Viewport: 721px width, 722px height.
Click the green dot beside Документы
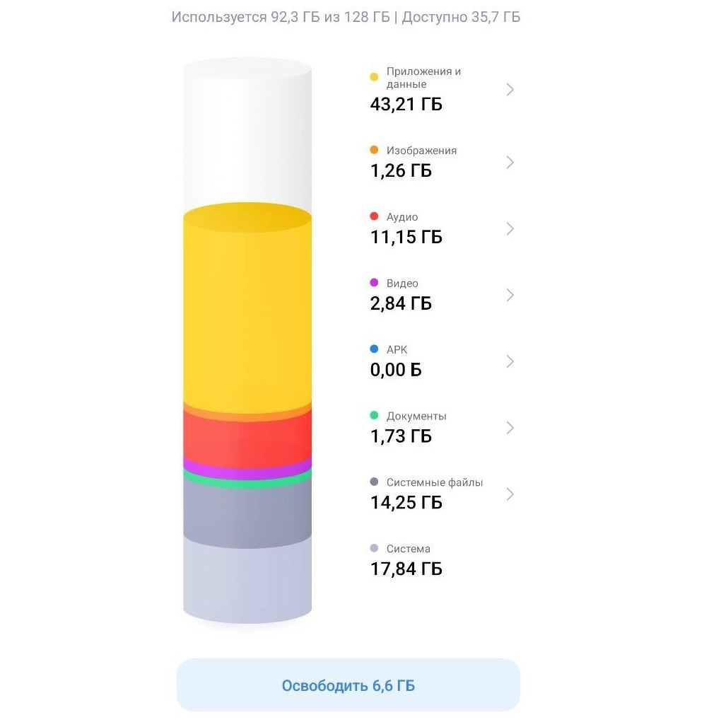[x=375, y=416]
